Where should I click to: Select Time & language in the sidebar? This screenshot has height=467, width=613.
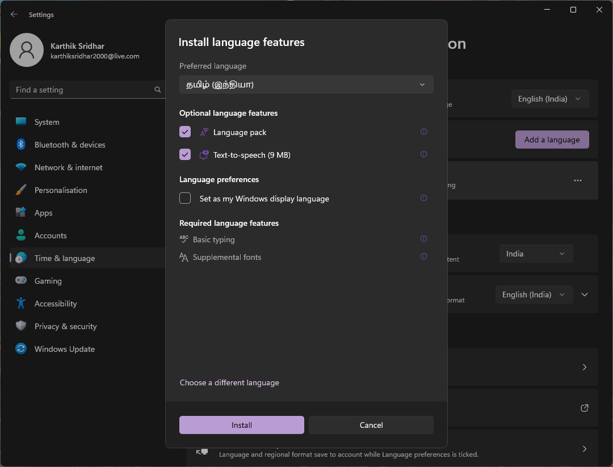point(64,258)
